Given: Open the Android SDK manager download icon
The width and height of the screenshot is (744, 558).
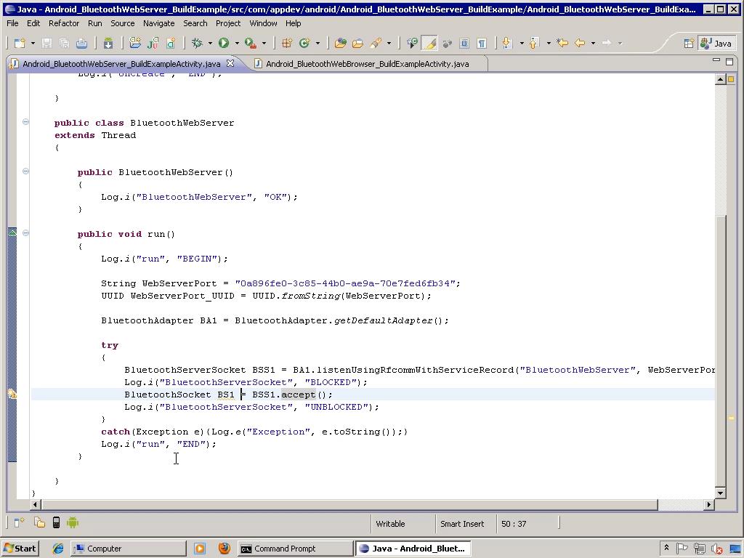Looking at the screenshot, I should coord(108,43).
